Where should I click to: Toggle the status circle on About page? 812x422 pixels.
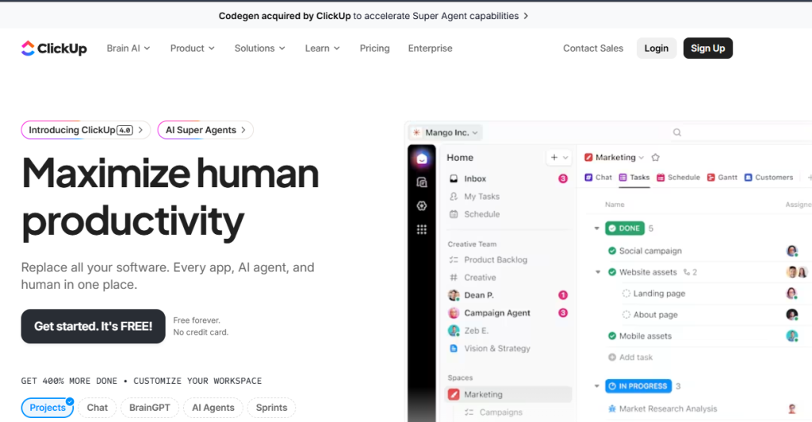626,315
